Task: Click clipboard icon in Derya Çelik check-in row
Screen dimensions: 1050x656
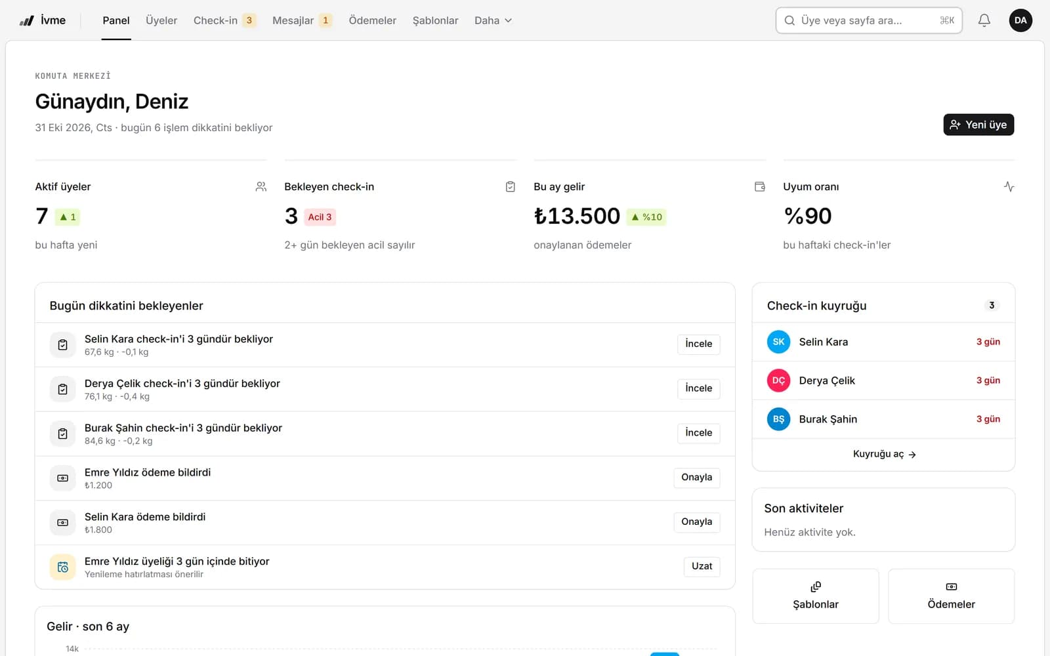Action: click(x=63, y=389)
